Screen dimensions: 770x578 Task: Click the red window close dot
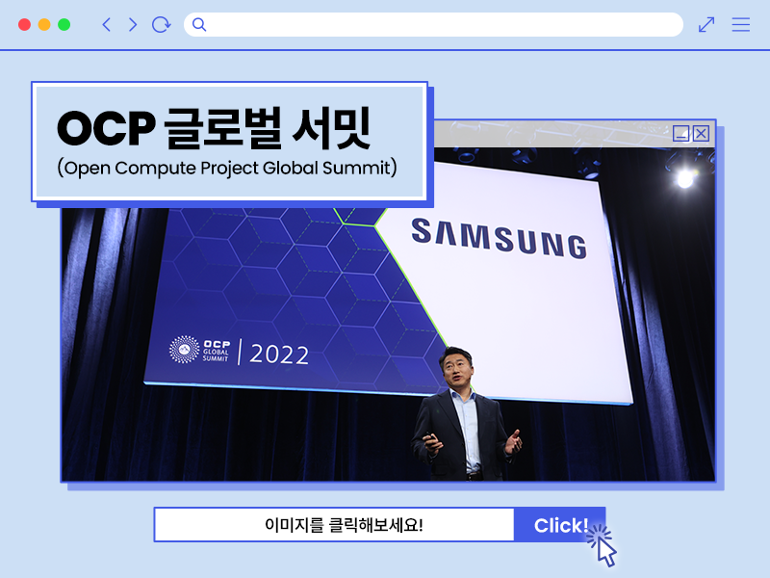pos(25,25)
